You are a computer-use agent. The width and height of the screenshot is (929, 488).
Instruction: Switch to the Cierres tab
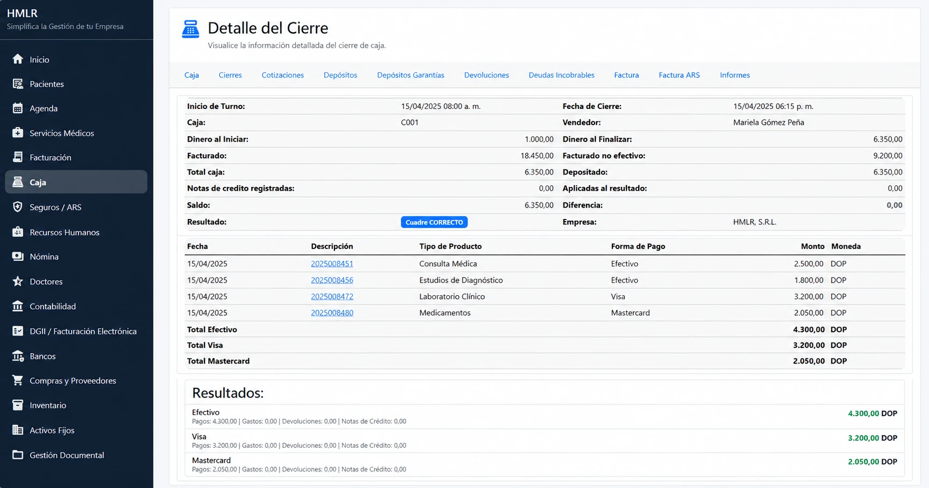click(x=230, y=75)
